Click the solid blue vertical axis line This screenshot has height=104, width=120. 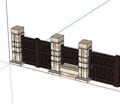[8, 31]
